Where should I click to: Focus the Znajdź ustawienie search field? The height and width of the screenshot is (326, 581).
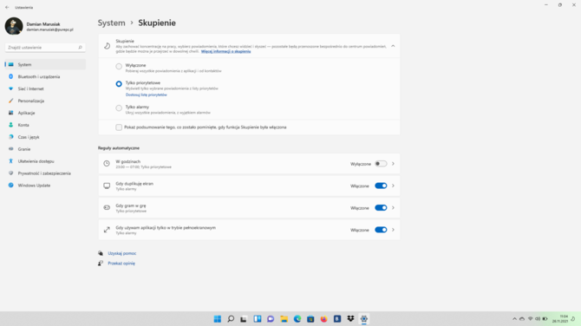[45, 48]
